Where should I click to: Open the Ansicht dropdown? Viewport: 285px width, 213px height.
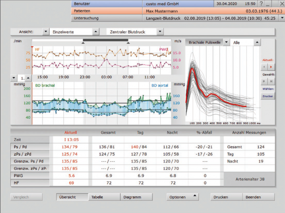(46, 32)
